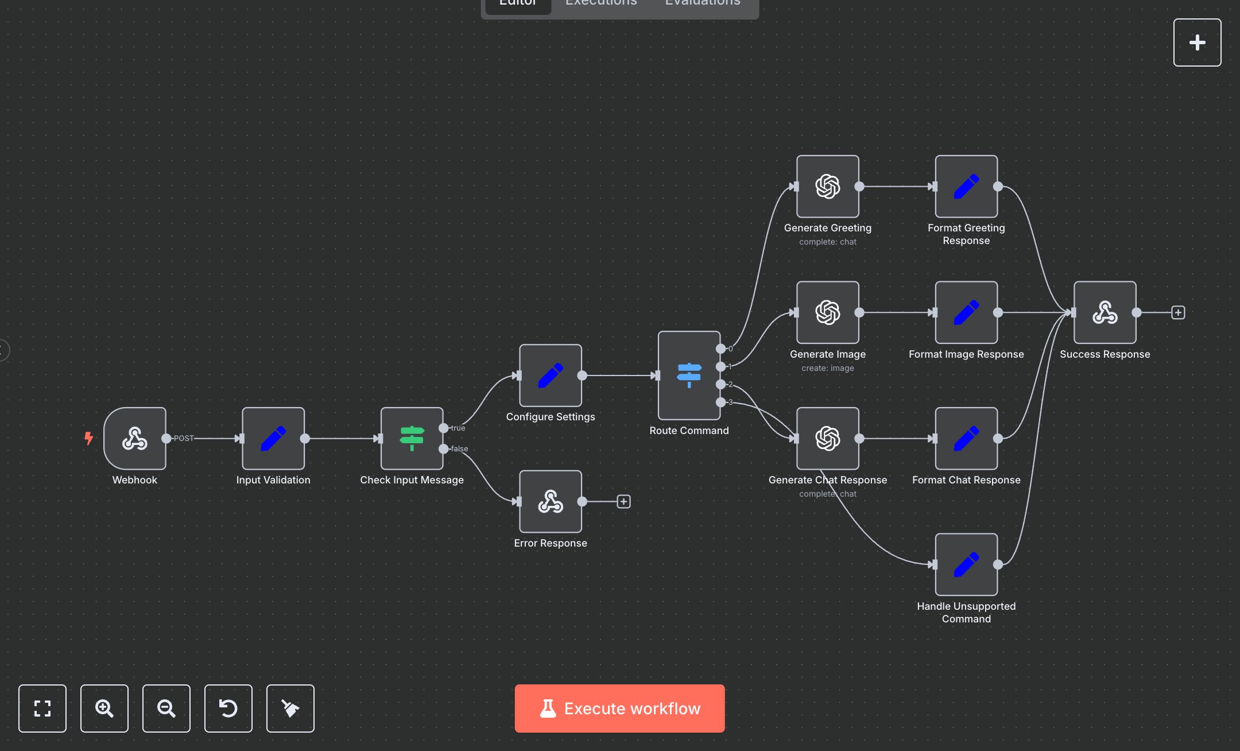Select the Generate Image OpenAI node
The width and height of the screenshot is (1240, 751).
click(827, 312)
